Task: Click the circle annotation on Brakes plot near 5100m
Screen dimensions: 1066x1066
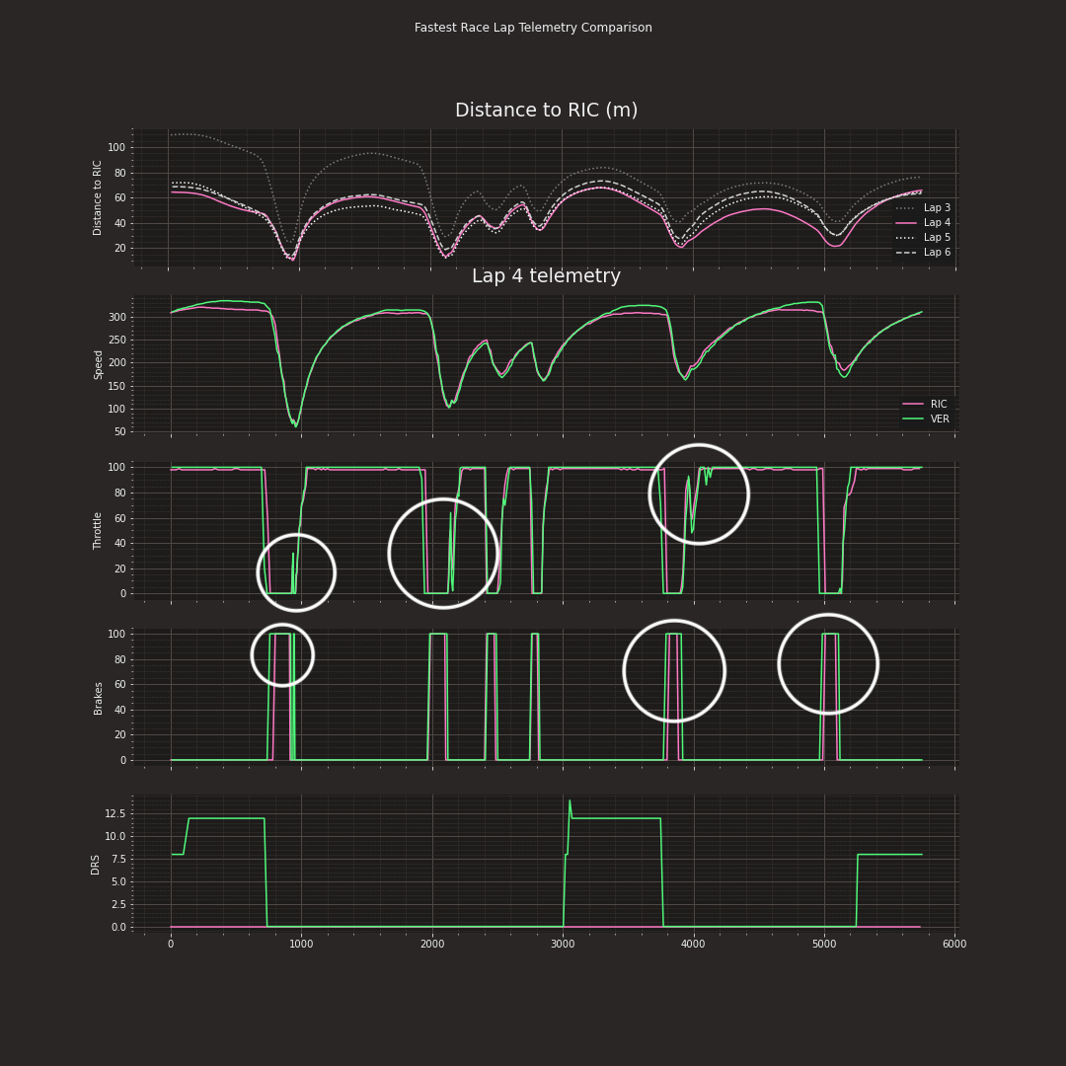Action: point(827,664)
